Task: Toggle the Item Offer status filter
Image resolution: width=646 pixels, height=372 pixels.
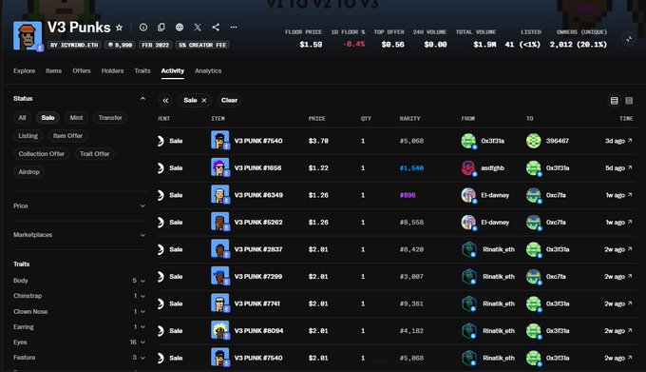Action: coord(67,136)
